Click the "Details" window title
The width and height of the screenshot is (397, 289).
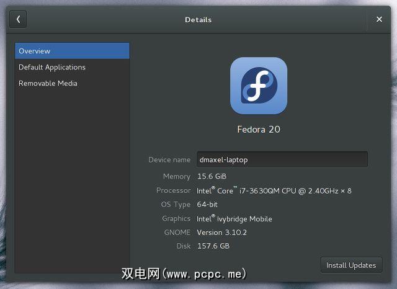point(198,20)
